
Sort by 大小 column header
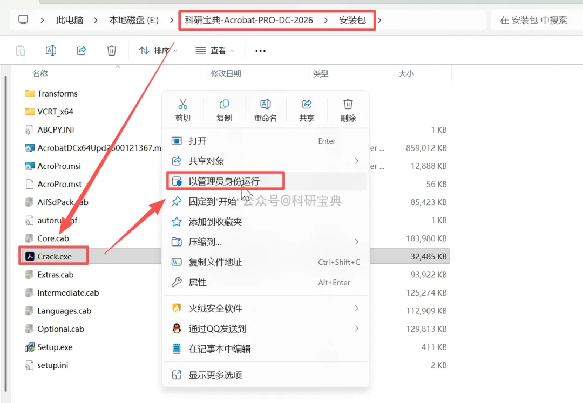[x=406, y=73]
